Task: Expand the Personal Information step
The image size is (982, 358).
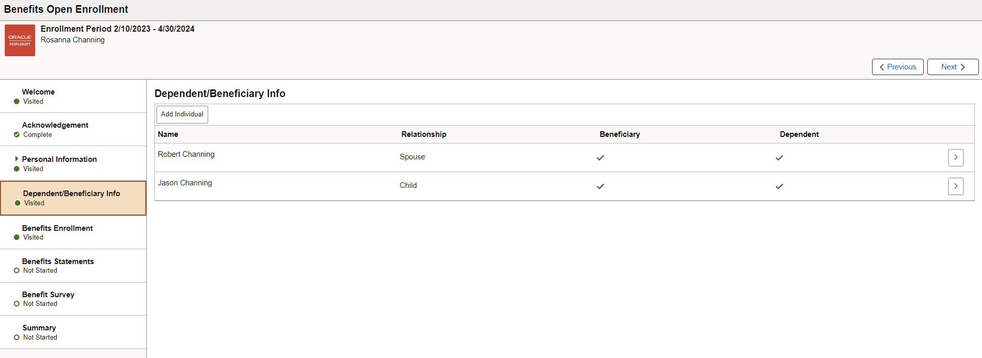Action: coord(16,159)
